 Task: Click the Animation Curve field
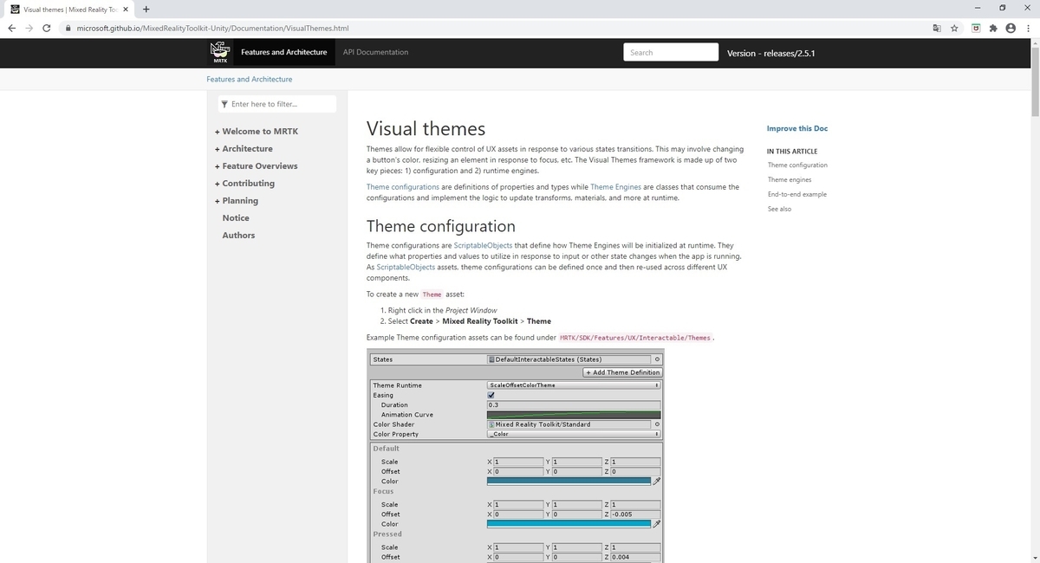coord(574,415)
